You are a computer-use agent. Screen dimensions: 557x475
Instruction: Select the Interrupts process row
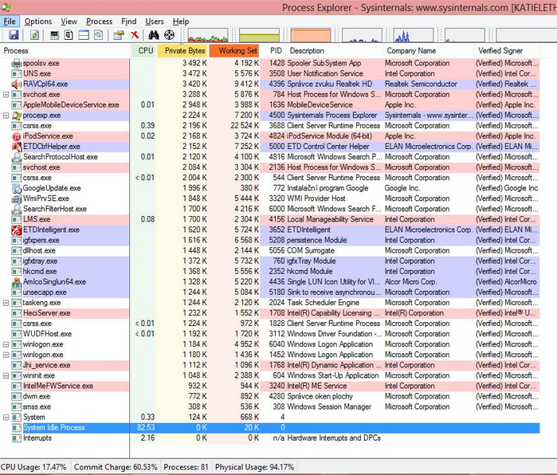coord(270,438)
